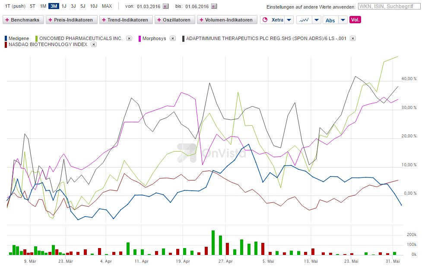
Task: Click the 40,00 % axis label
Action: 409,79
